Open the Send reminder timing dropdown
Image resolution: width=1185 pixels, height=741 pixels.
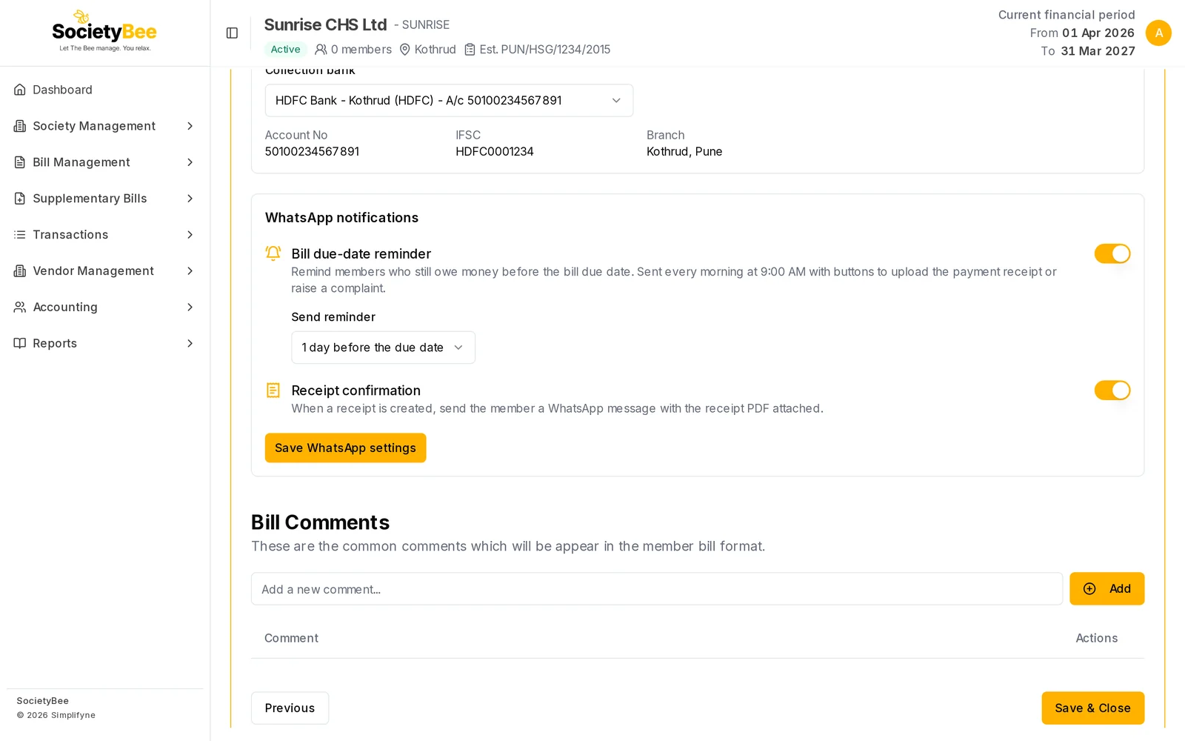click(383, 348)
